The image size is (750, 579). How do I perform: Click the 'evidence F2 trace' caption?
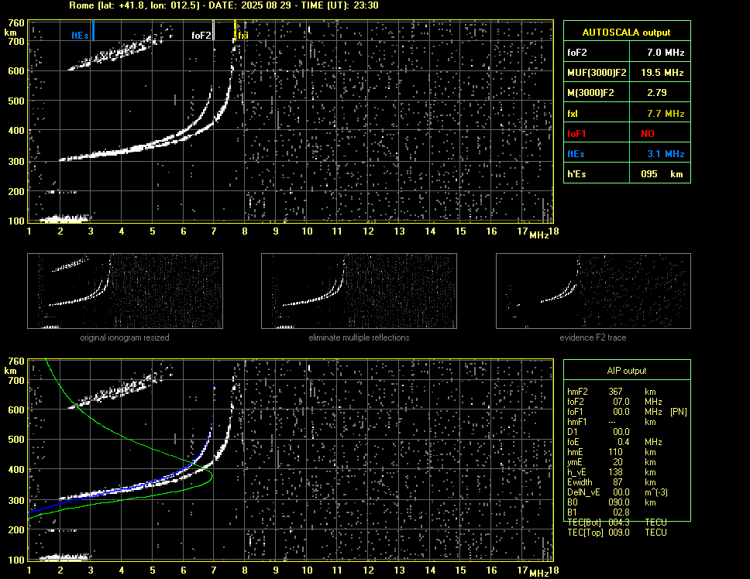(x=593, y=337)
